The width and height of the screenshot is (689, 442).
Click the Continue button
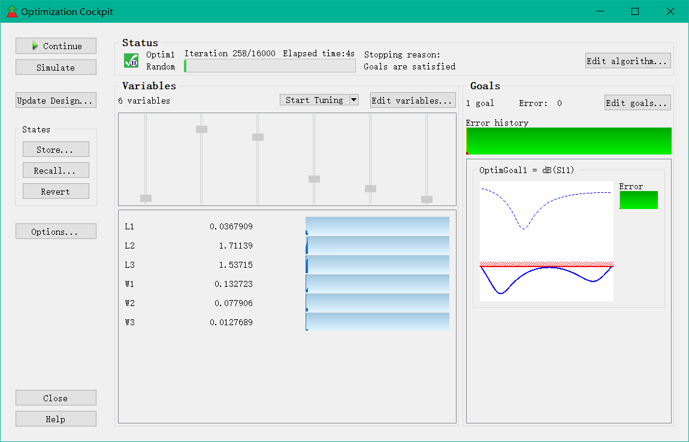pos(56,46)
